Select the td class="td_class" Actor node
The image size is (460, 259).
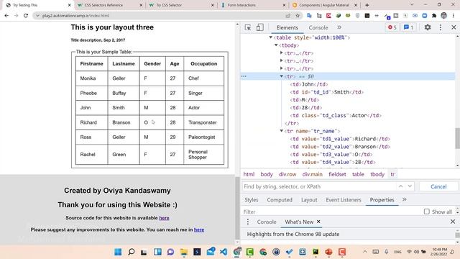(x=336, y=115)
